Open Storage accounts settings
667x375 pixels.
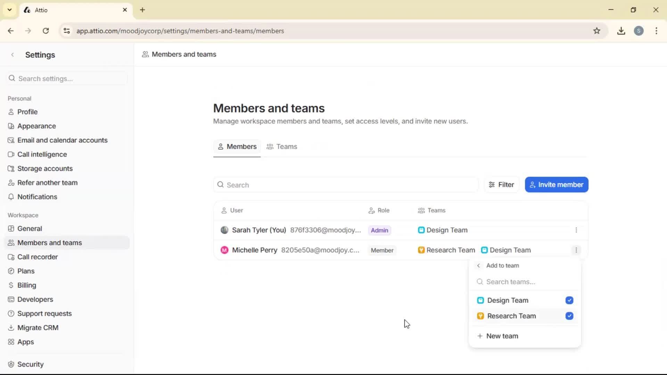coord(45,168)
